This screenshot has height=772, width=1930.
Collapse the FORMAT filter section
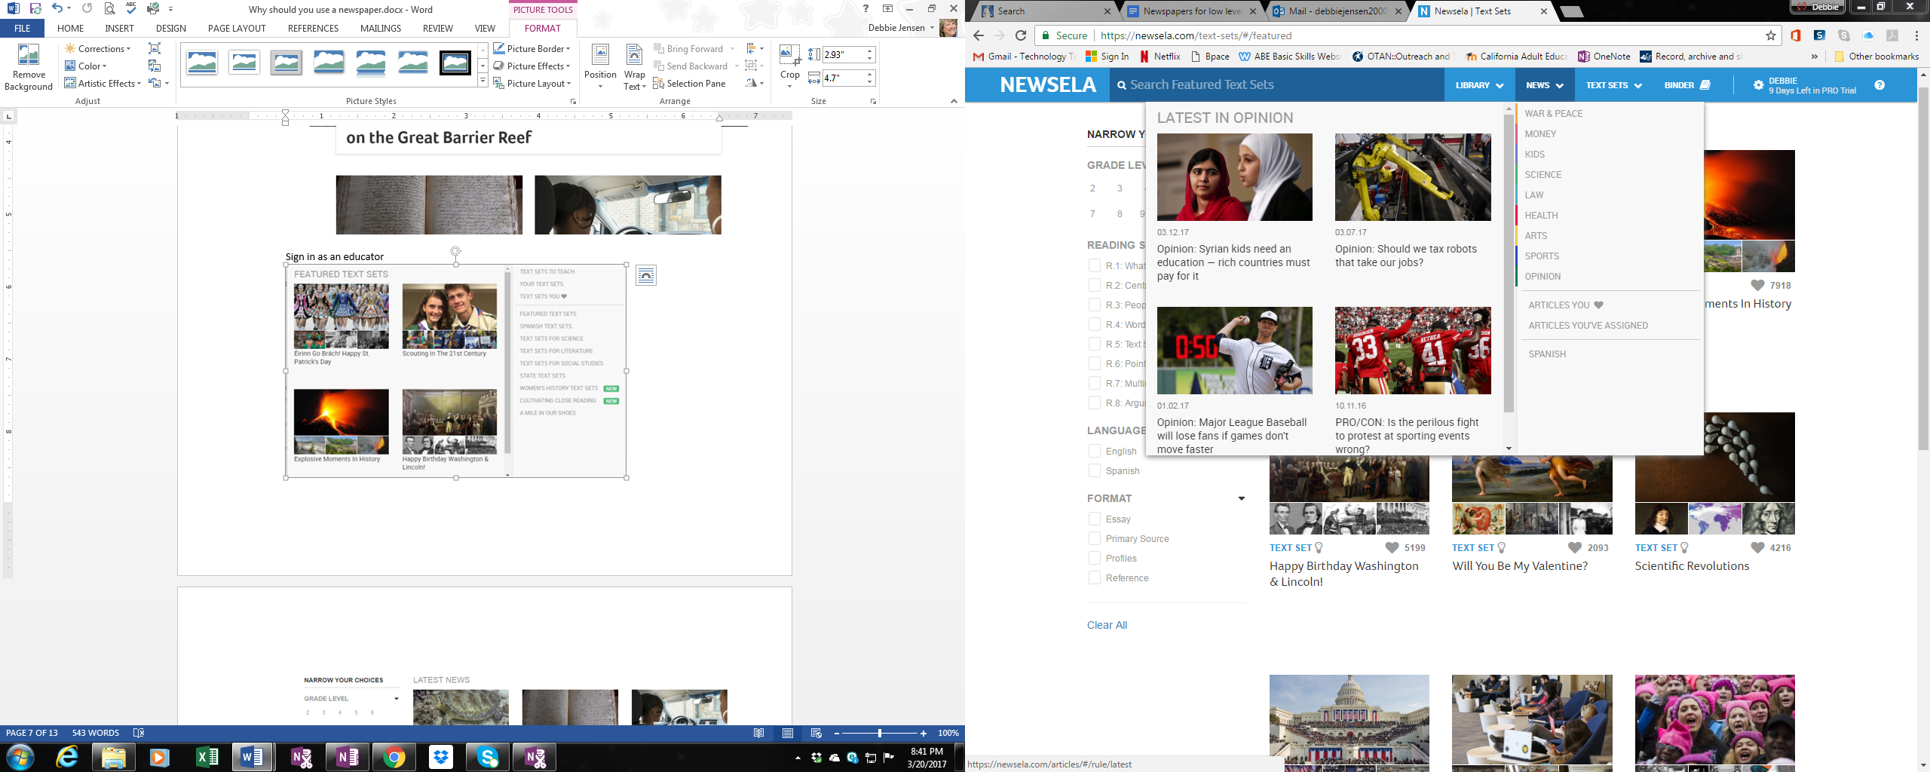coord(1241,498)
